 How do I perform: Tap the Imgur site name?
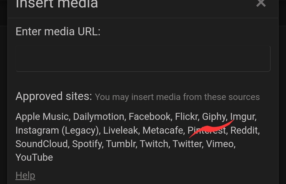coord(243,117)
